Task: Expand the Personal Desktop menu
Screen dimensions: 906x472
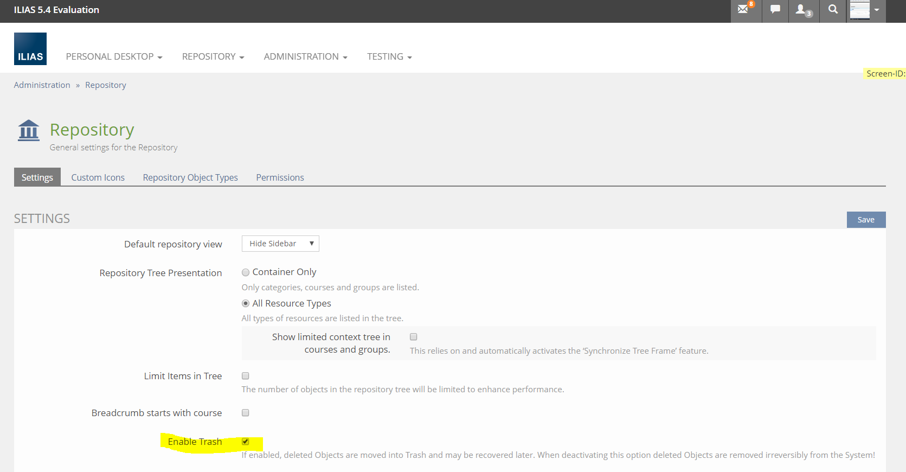Action: pos(114,56)
